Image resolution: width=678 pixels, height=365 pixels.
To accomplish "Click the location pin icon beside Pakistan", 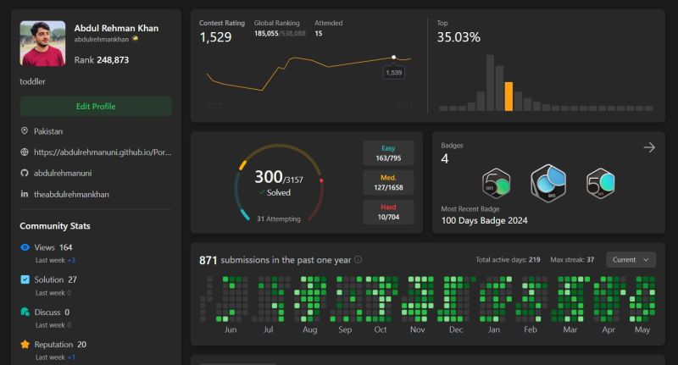I will 25,131.
